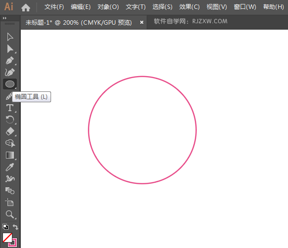
Task: Open the 窗口(W) menu
Action: click(x=245, y=7)
